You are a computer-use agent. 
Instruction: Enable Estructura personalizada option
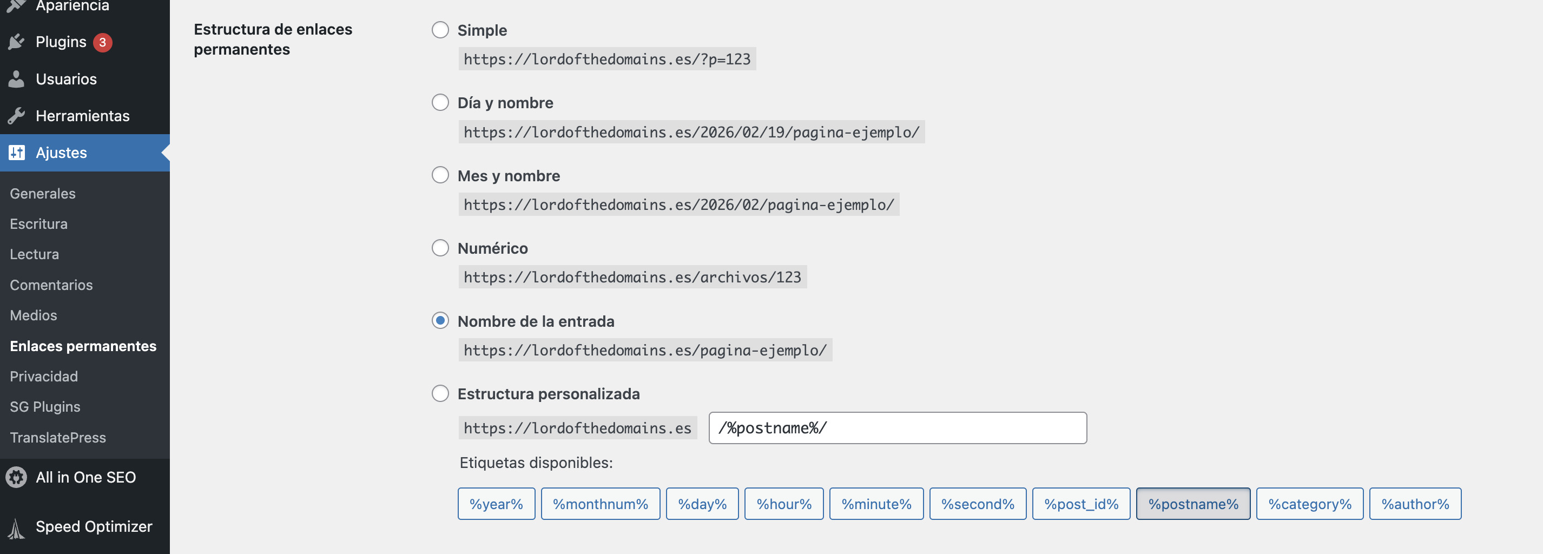pos(440,393)
